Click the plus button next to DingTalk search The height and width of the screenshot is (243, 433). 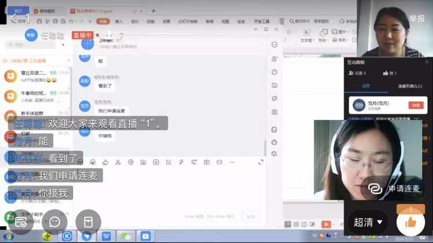coord(63,45)
